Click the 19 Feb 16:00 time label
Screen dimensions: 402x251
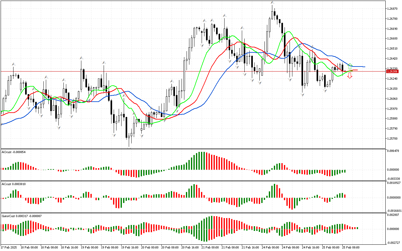pyautogui.click(x=129, y=248)
